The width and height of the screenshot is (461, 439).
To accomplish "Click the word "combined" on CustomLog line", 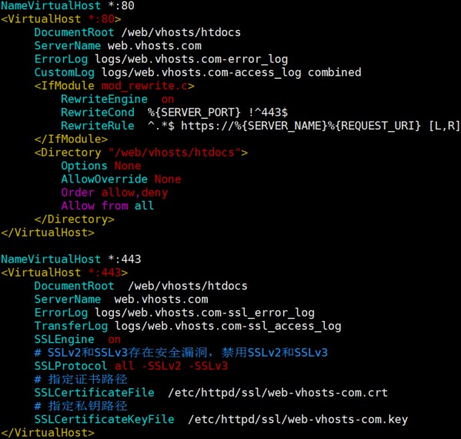I will coord(335,72).
